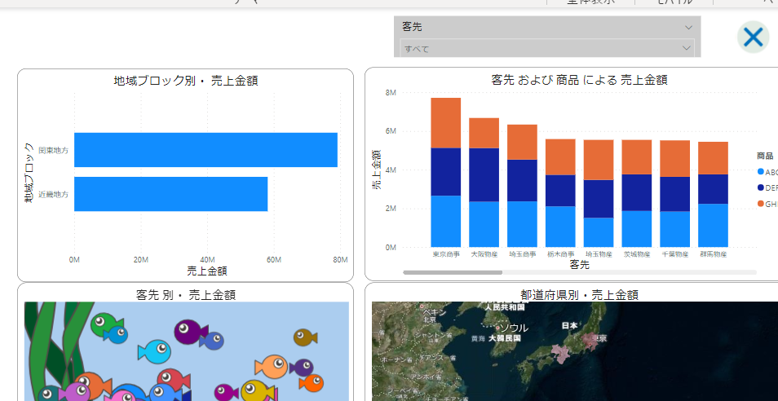This screenshot has height=401, width=778.
Task: Click the 地域ブロック別・売上金額 chart title
Action: pos(186,80)
